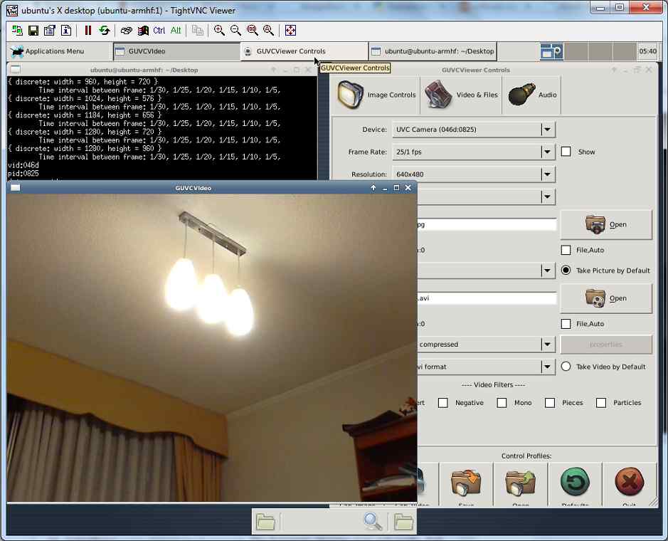Set zoom to 100% with the toolbar icon
The height and width of the screenshot is (541, 668).
click(253, 31)
